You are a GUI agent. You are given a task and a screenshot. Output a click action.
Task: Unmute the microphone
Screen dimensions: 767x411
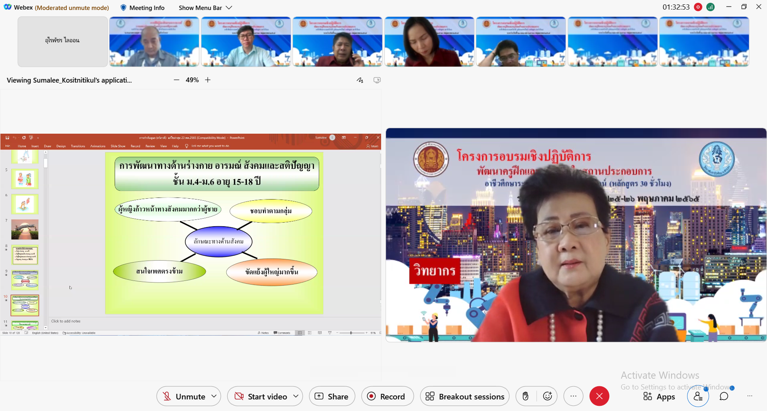(x=184, y=396)
